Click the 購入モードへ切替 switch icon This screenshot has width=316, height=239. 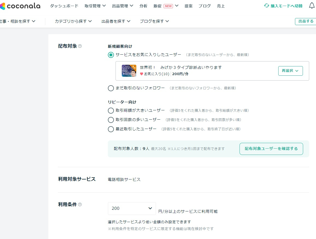tap(266, 5)
